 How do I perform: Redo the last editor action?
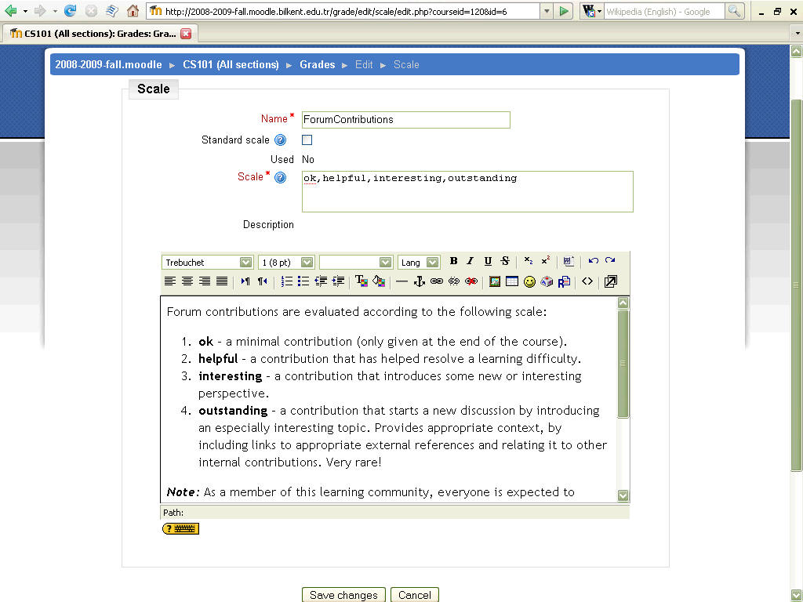pos(610,261)
